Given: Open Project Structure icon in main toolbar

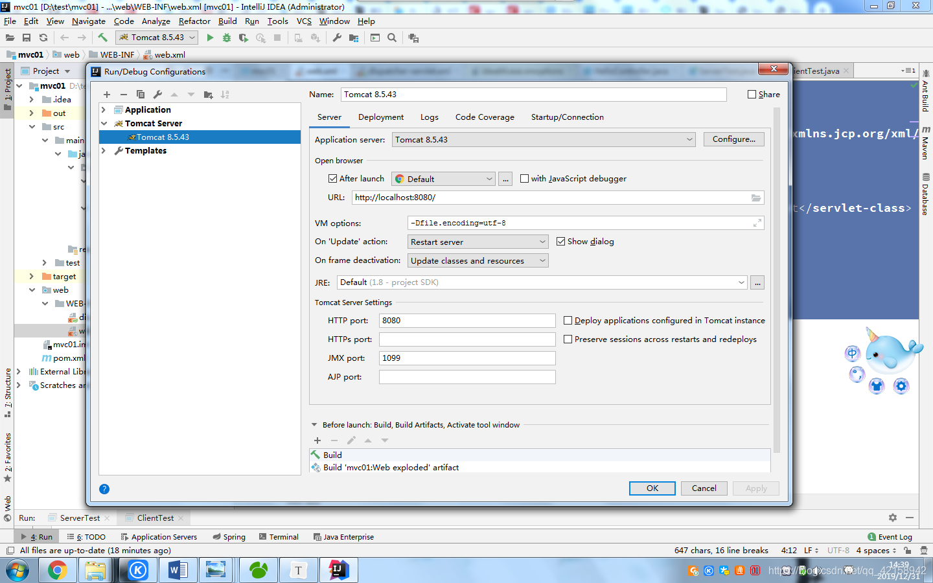Looking at the screenshot, I should coord(354,38).
